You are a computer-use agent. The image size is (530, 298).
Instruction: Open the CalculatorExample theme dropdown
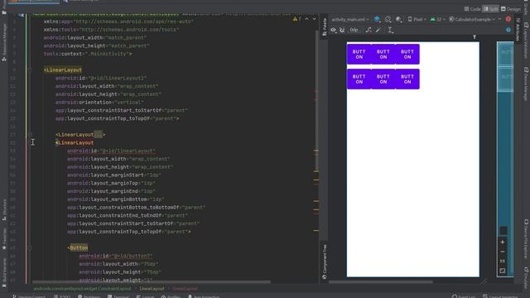coord(472,19)
